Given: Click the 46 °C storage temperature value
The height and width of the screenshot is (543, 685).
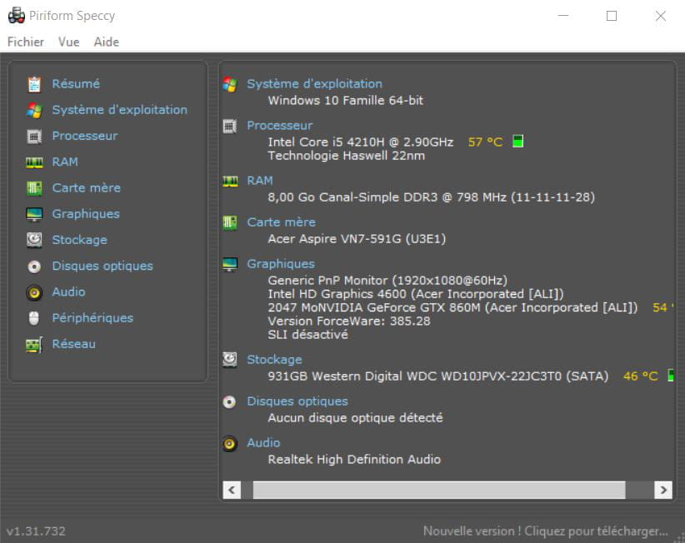Looking at the screenshot, I should click(x=641, y=376).
